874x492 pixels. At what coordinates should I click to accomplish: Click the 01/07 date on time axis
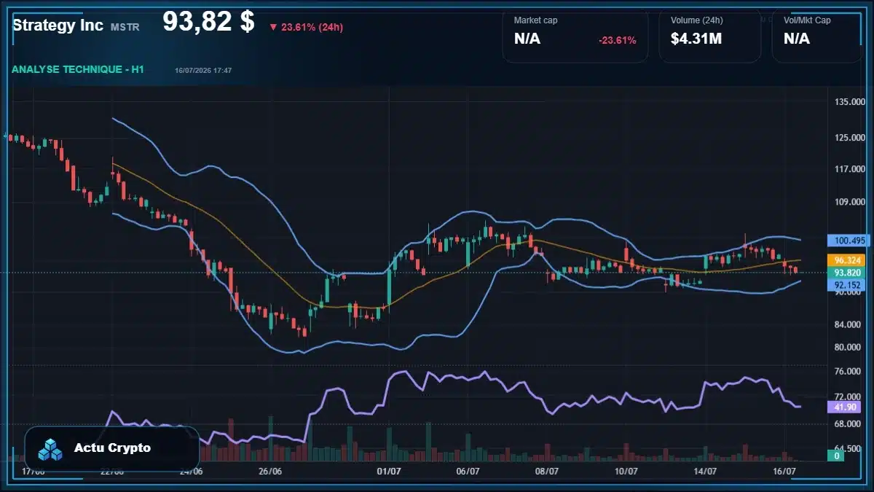[x=389, y=472]
